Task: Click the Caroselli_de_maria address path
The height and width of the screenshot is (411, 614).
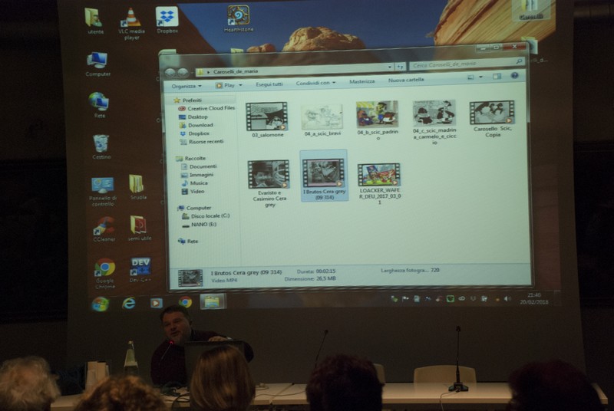Action: coord(236,71)
